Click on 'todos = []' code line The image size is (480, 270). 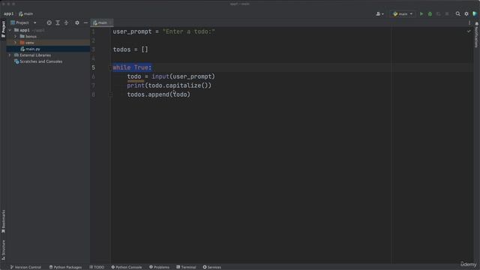[130, 49]
